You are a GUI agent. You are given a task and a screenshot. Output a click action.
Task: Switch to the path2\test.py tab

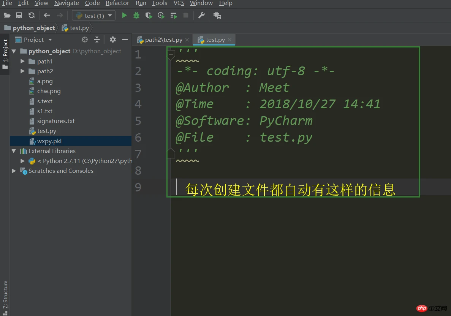pyautogui.click(x=163, y=39)
